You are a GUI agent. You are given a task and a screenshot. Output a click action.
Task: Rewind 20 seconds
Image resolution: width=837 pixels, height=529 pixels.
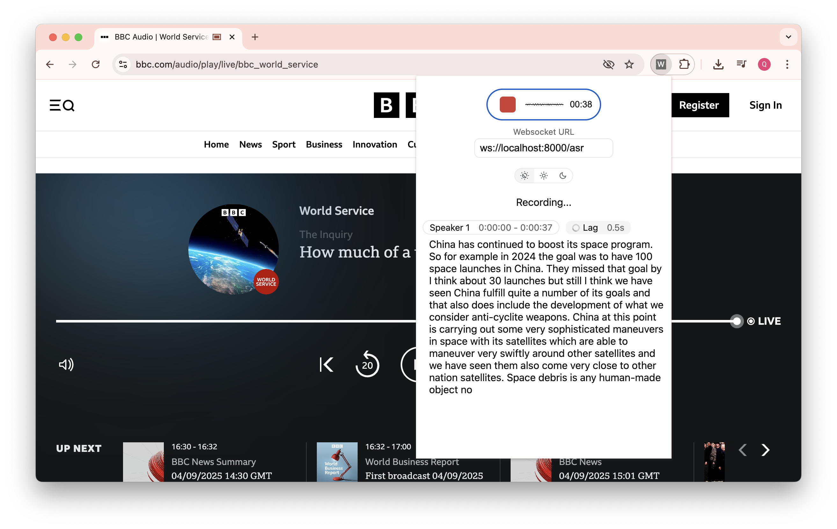[367, 365]
